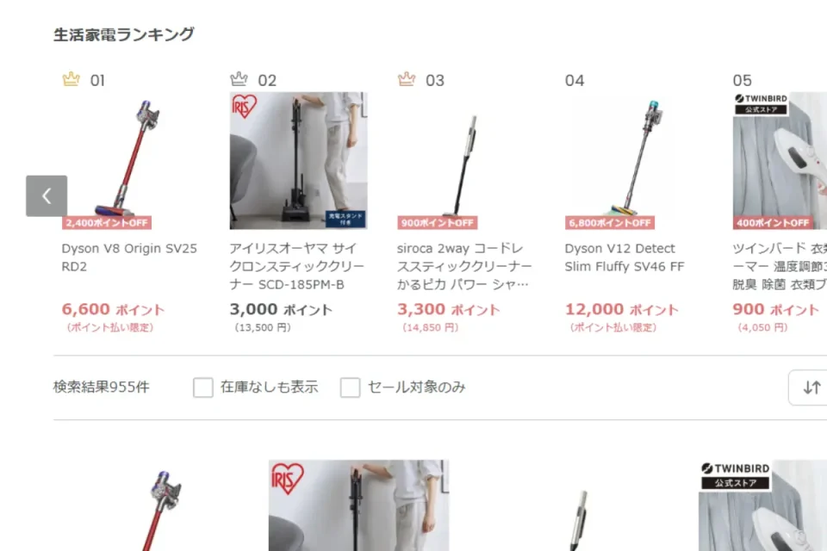Go to previous ranking items with left chevron
Image resolution: width=827 pixels, height=551 pixels.
(x=47, y=196)
